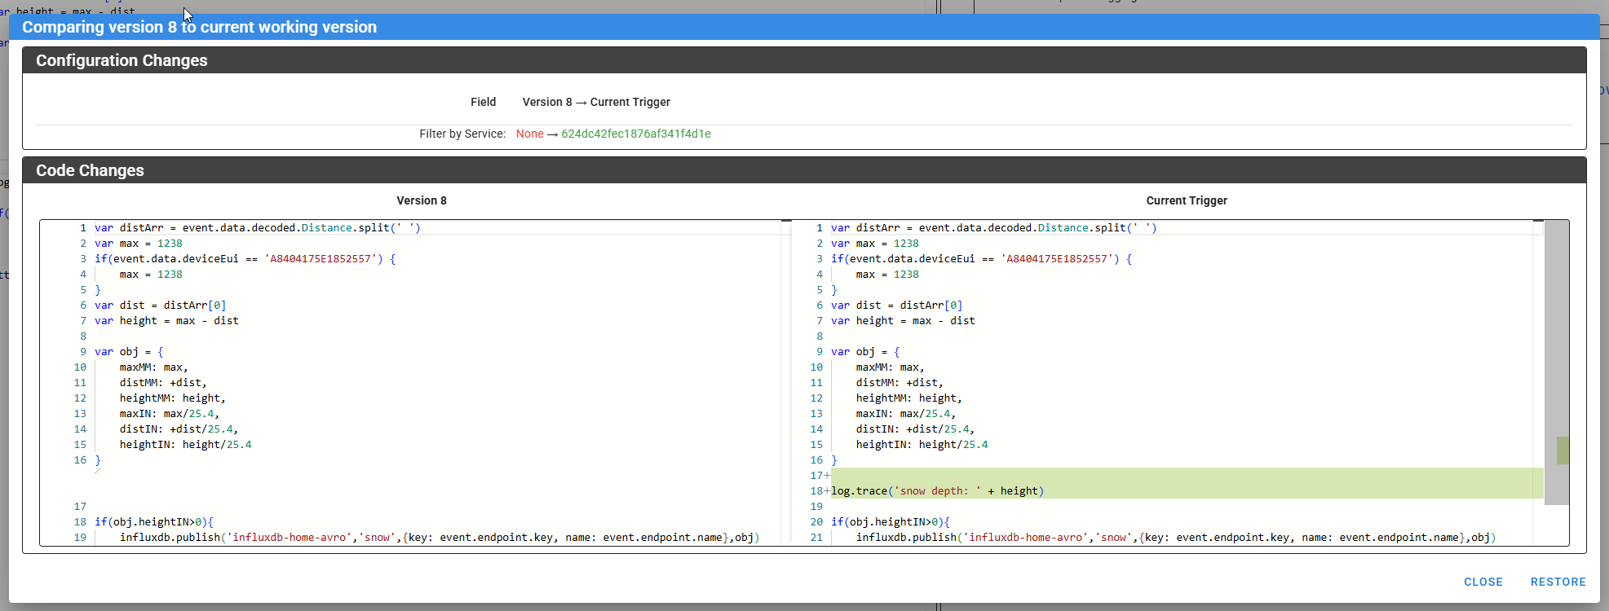This screenshot has height=611, width=1609.
Task: Click line 19 influxdb.publish in Version 8 pane
Action: pyautogui.click(x=440, y=538)
